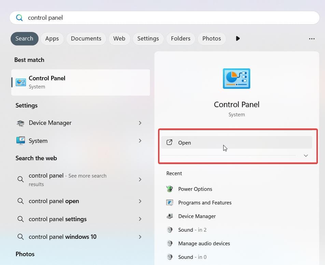
Task: Click 'control panel - See more search results'
Action: click(x=81, y=180)
